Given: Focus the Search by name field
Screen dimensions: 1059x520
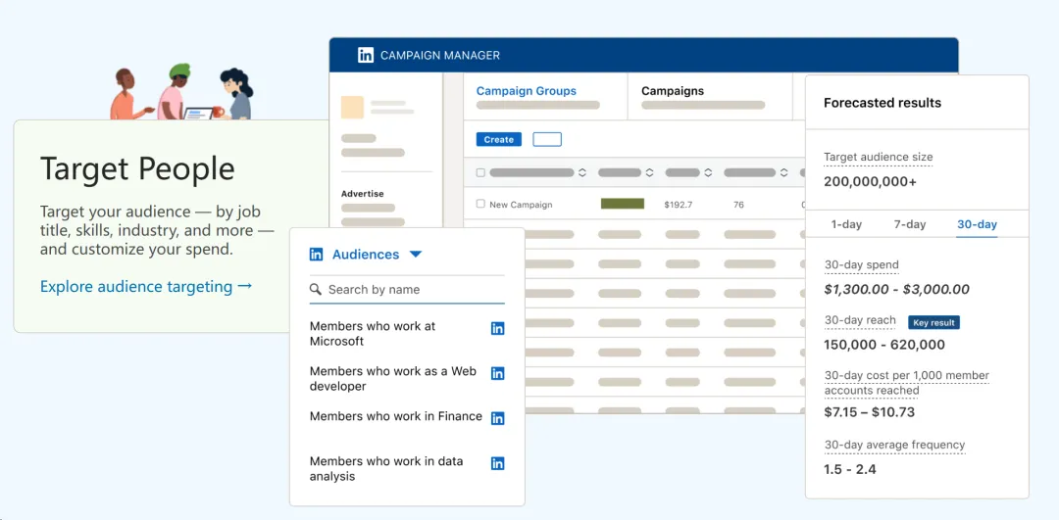Looking at the screenshot, I should (x=412, y=290).
